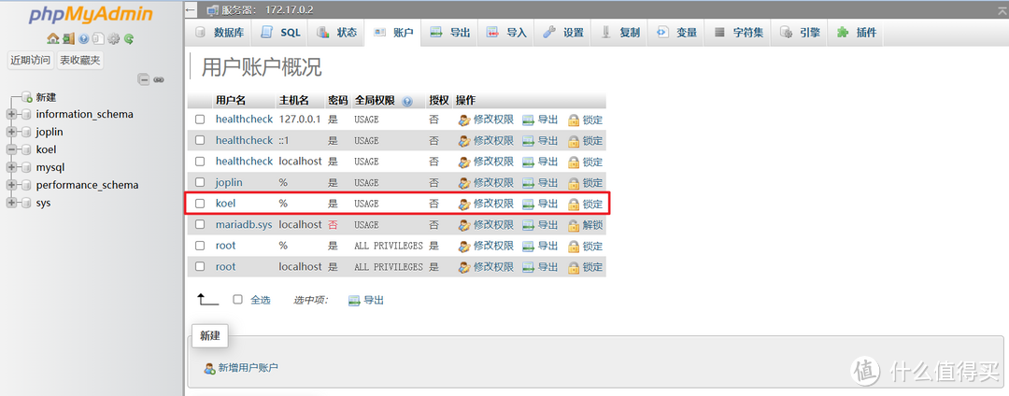The height and width of the screenshot is (396, 1009).
Task: Open the Import tab
Action: tap(505, 33)
